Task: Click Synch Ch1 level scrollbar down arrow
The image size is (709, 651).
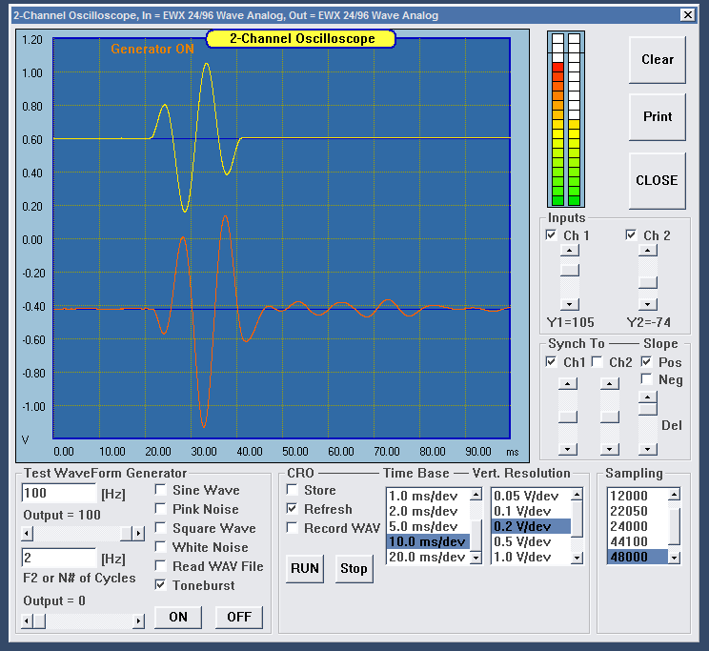Action: pos(568,449)
